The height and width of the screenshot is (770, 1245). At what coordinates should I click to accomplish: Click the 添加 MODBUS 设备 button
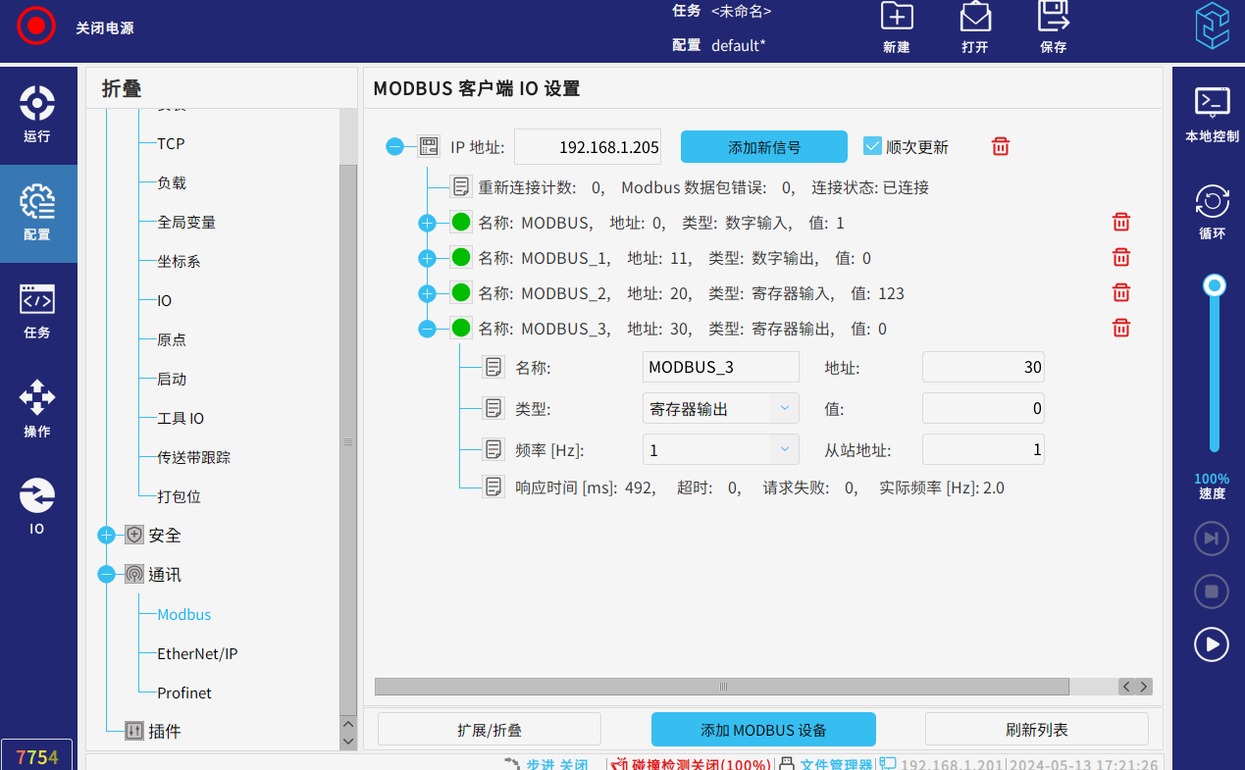(762, 730)
